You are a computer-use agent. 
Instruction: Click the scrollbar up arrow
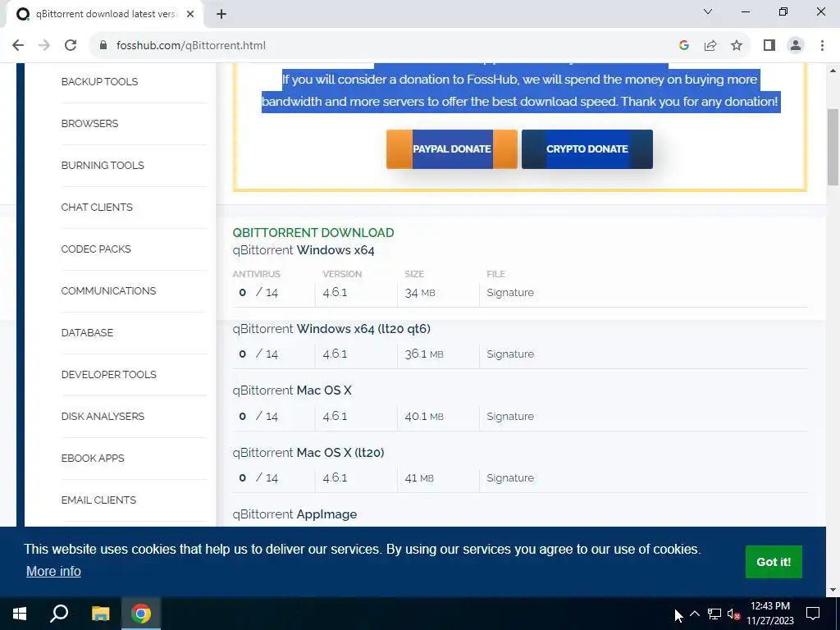pyautogui.click(x=833, y=71)
